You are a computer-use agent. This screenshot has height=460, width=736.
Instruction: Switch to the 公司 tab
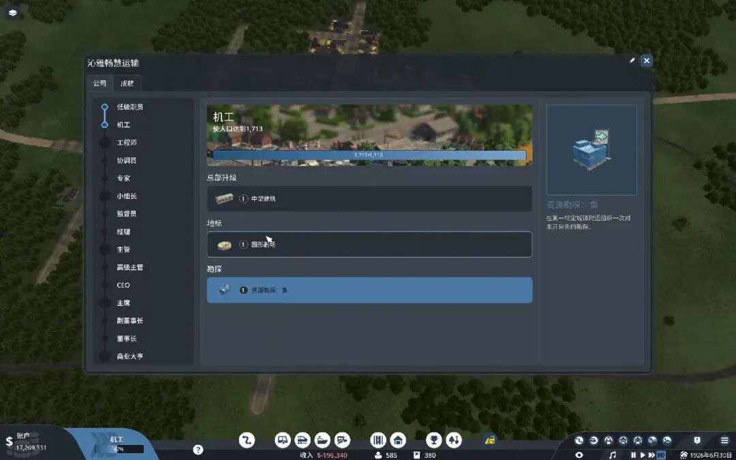(x=99, y=83)
